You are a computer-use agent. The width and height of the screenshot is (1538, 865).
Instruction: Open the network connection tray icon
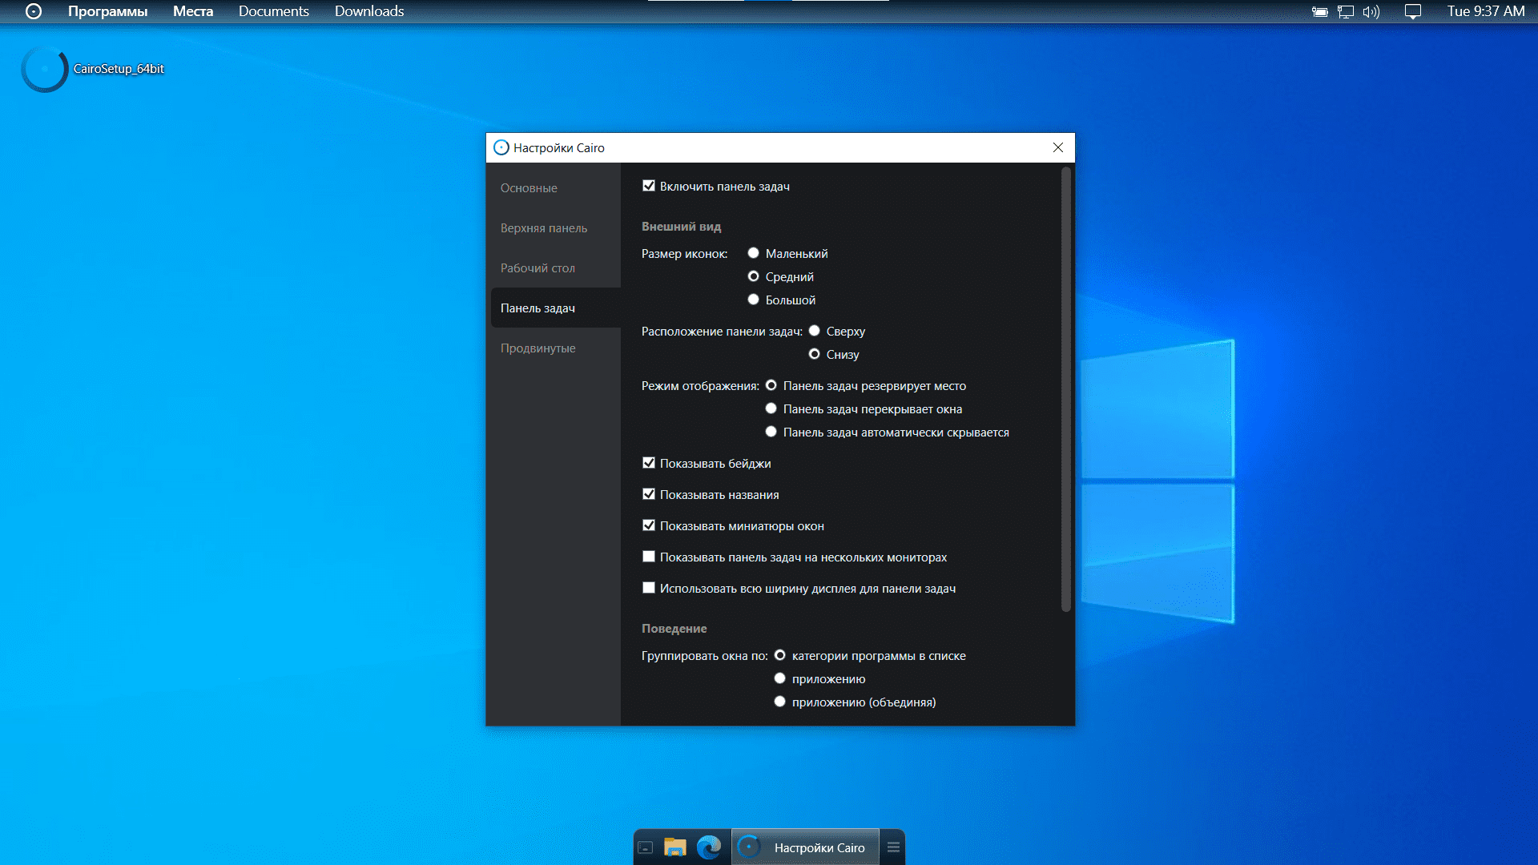(1346, 11)
